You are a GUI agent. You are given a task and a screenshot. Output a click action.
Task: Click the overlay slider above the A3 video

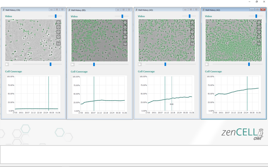[189, 16]
